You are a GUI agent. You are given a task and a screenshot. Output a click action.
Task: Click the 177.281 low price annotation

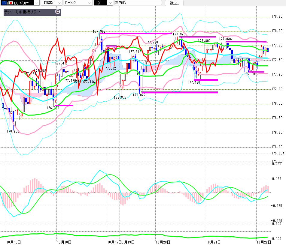pos(251,74)
